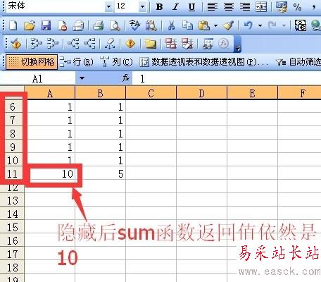Open the Undo history dropdown arrow
Viewport: 321px width, 282px height.
tap(260, 25)
